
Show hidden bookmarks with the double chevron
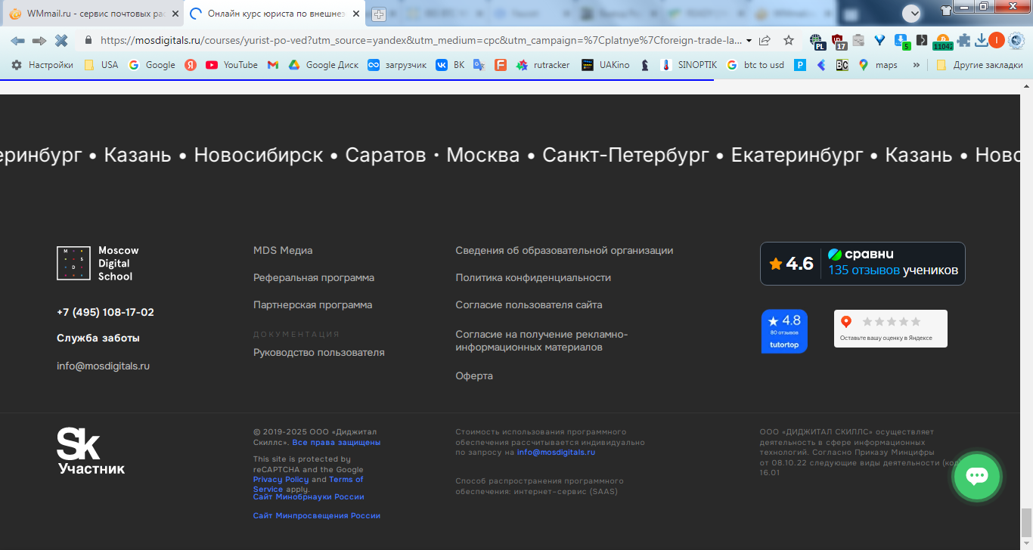tap(917, 65)
